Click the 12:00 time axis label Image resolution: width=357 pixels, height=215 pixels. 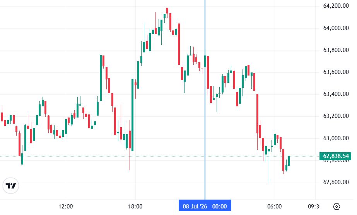click(x=66, y=207)
